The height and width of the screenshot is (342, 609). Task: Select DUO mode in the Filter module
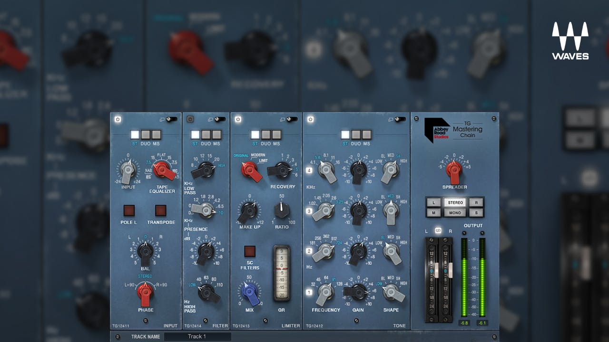point(206,134)
